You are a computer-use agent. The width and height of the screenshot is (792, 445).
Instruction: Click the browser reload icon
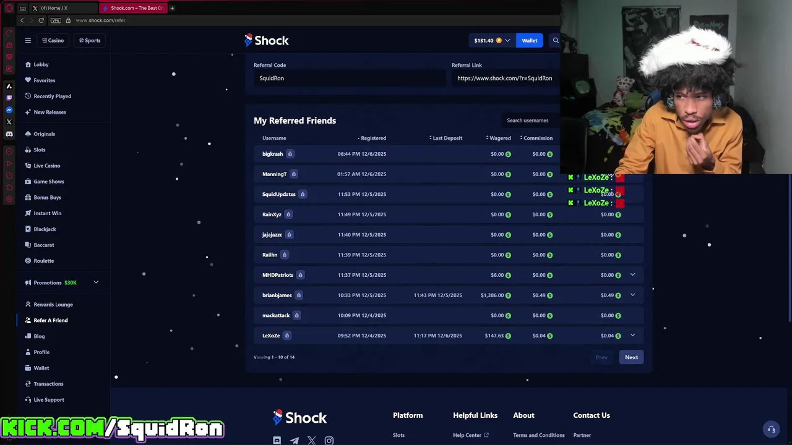tap(41, 20)
